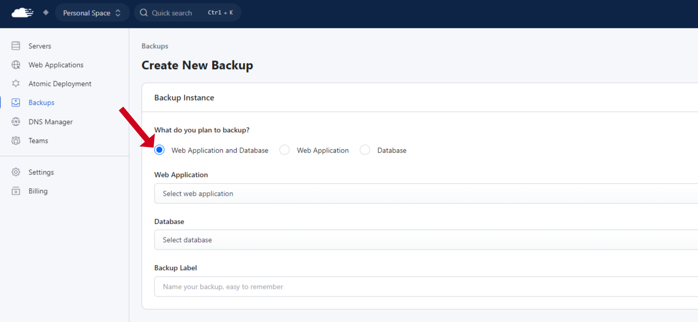The width and height of the screenshot is (698, 322).
Task: Click the Billing sidebar icon
Action: coord(16,191)
